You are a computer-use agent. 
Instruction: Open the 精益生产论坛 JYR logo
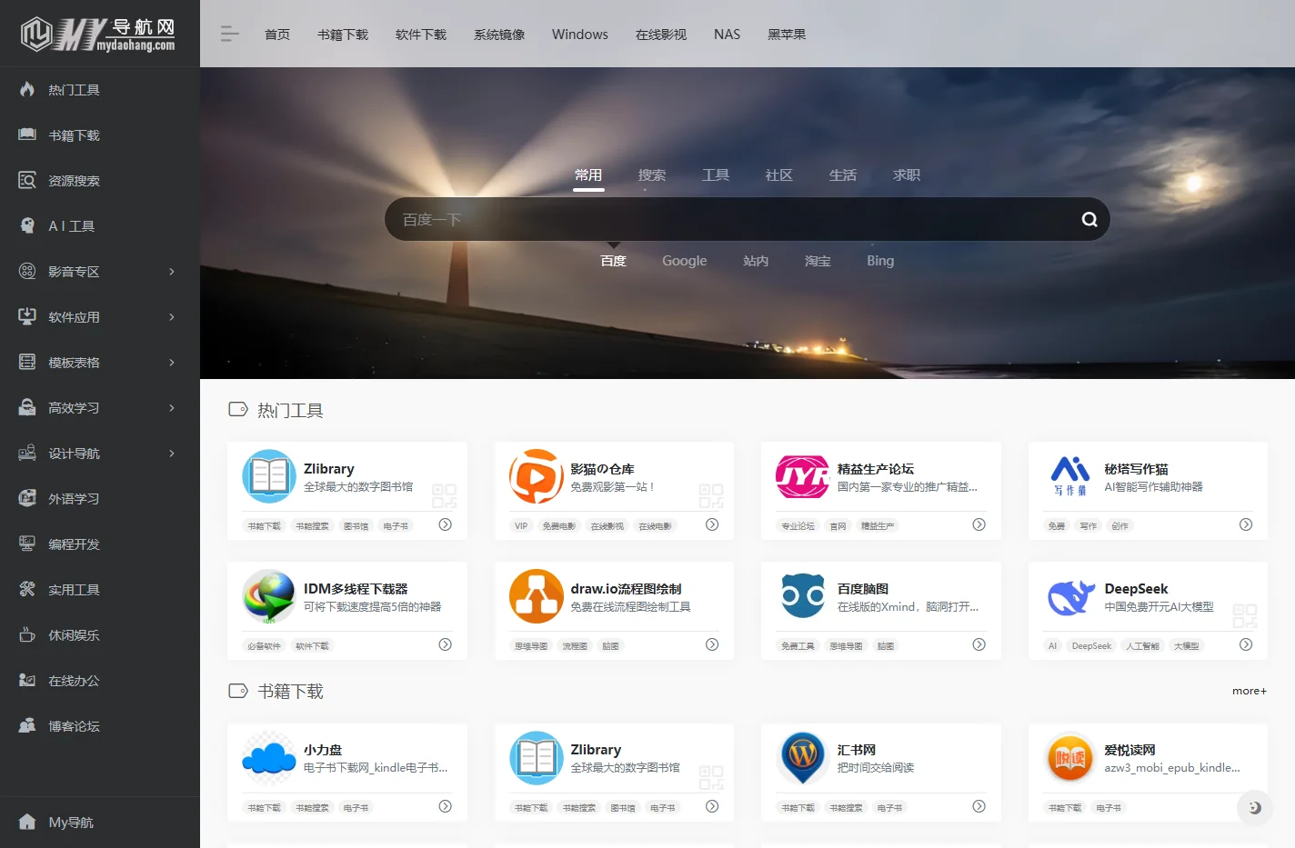pos(802,476)
